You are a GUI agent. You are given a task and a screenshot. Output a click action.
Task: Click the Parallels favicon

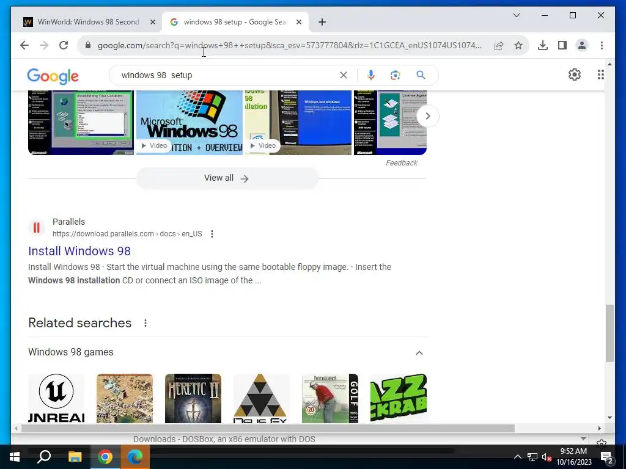coord(36,228)
